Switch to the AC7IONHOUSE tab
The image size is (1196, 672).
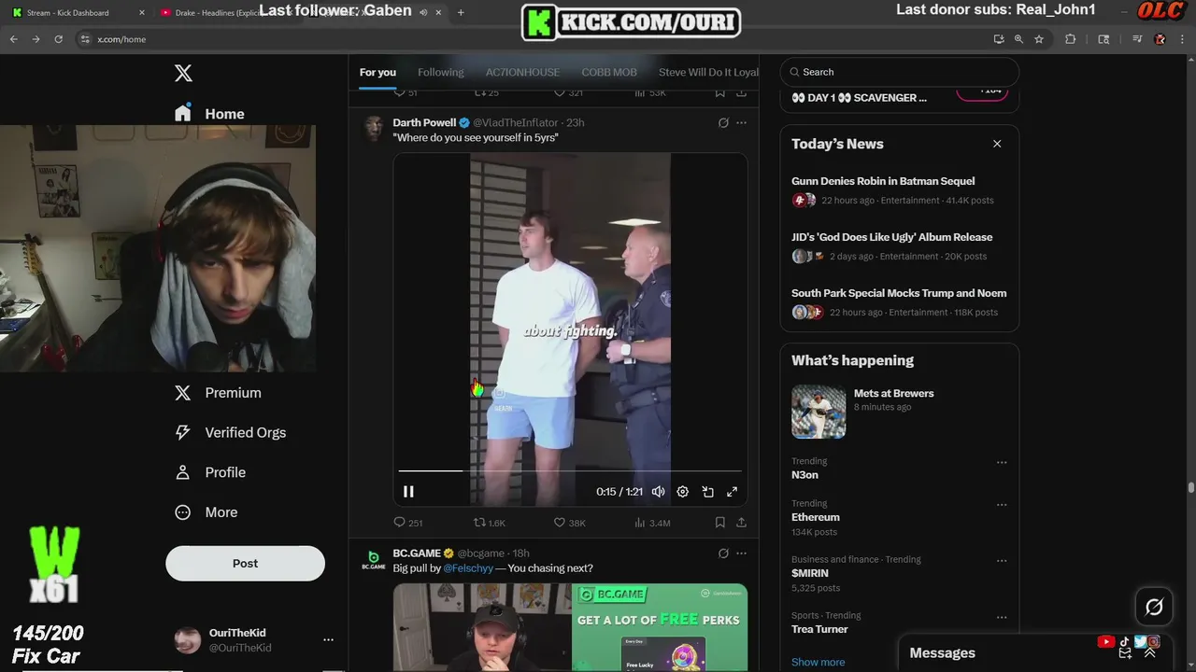522,72
